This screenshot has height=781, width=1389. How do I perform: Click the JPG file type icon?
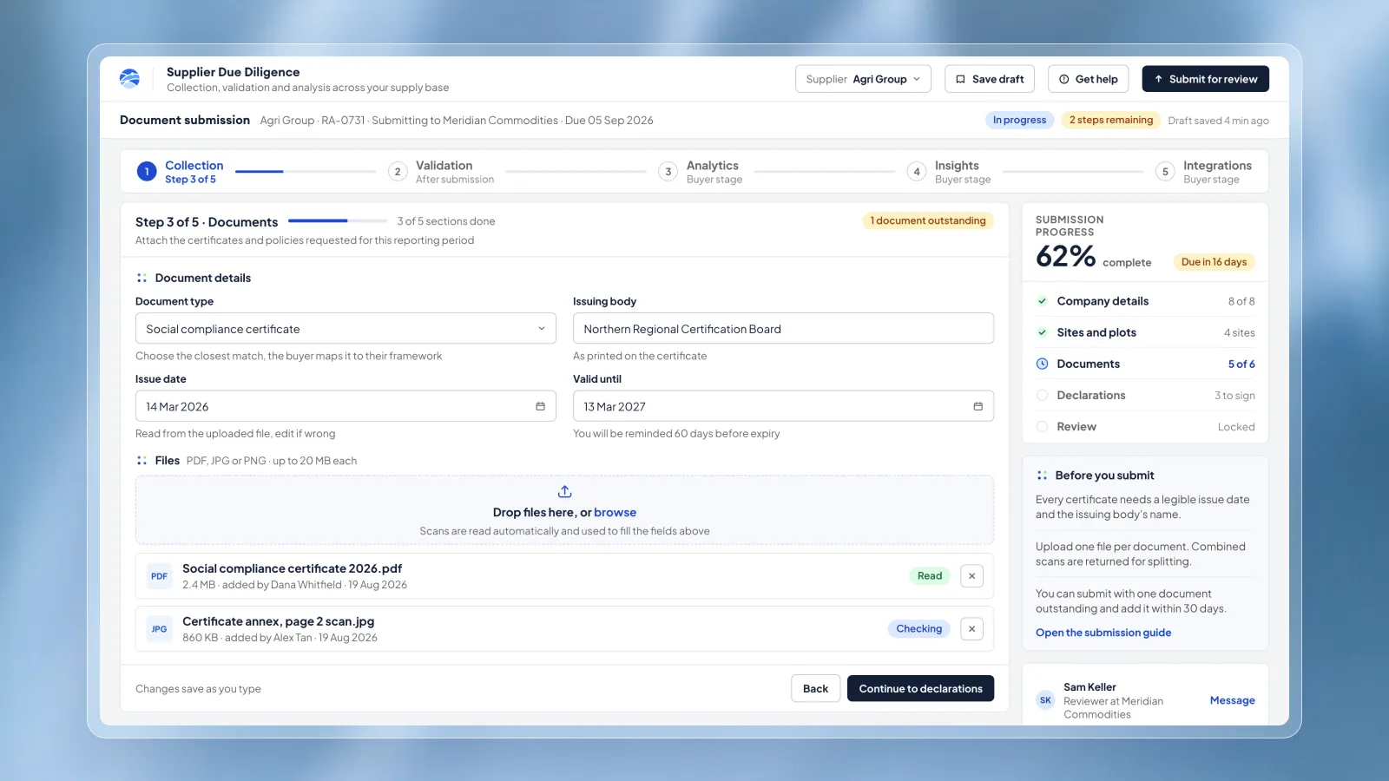tap(159, 629)
